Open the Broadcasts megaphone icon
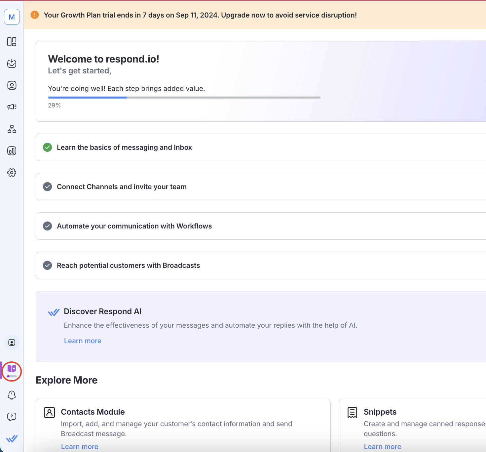Image resolution: width=486 pixels, height=452 pixels. point(12,107)
